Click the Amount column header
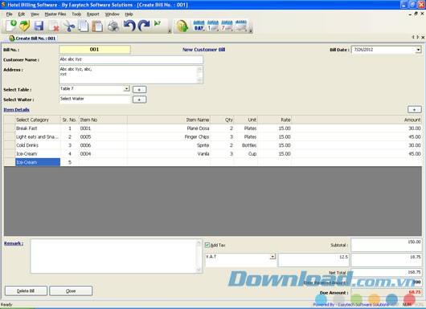The width and height of the screenshot is (426, 309). pyautogui.click(x=356, y=120)
